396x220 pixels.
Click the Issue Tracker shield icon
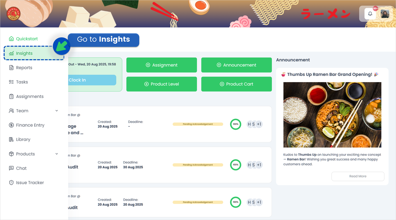point(11,182)
